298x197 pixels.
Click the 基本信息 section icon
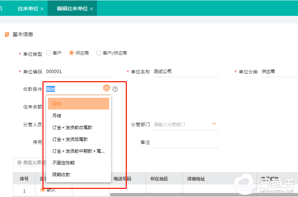click(7, 34)
